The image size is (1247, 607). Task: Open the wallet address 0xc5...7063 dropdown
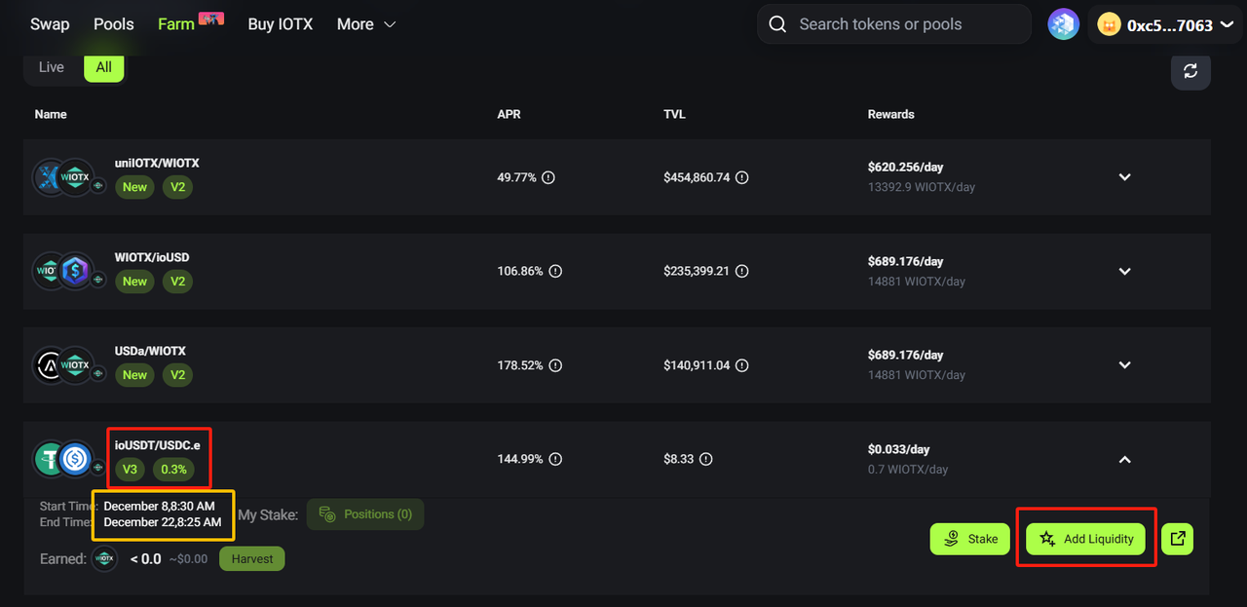1166,25
